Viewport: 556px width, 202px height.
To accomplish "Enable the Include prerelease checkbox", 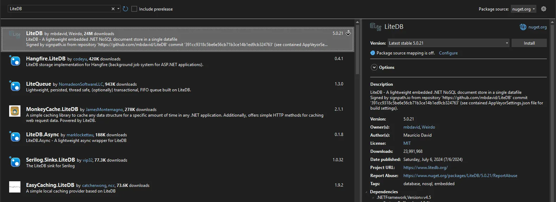I will (x=134, y=9).
